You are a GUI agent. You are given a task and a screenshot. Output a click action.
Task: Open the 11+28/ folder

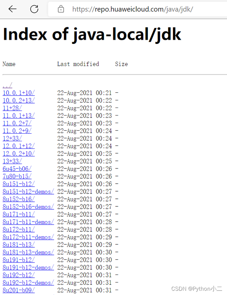(12, 108)
